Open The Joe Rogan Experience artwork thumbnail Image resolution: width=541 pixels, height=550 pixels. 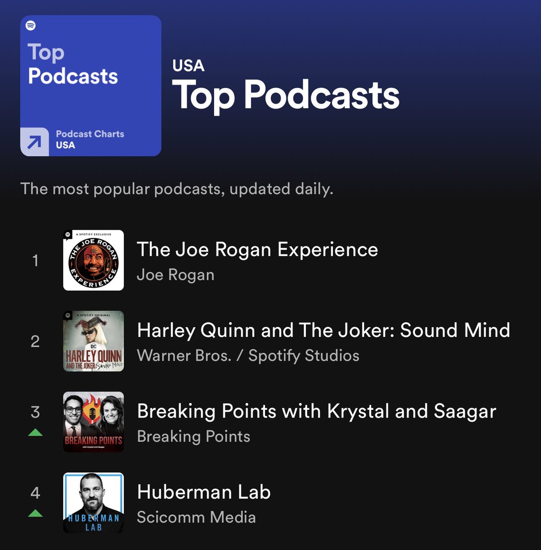[94, 260]
